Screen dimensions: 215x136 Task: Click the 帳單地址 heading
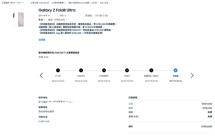(43, 107)
